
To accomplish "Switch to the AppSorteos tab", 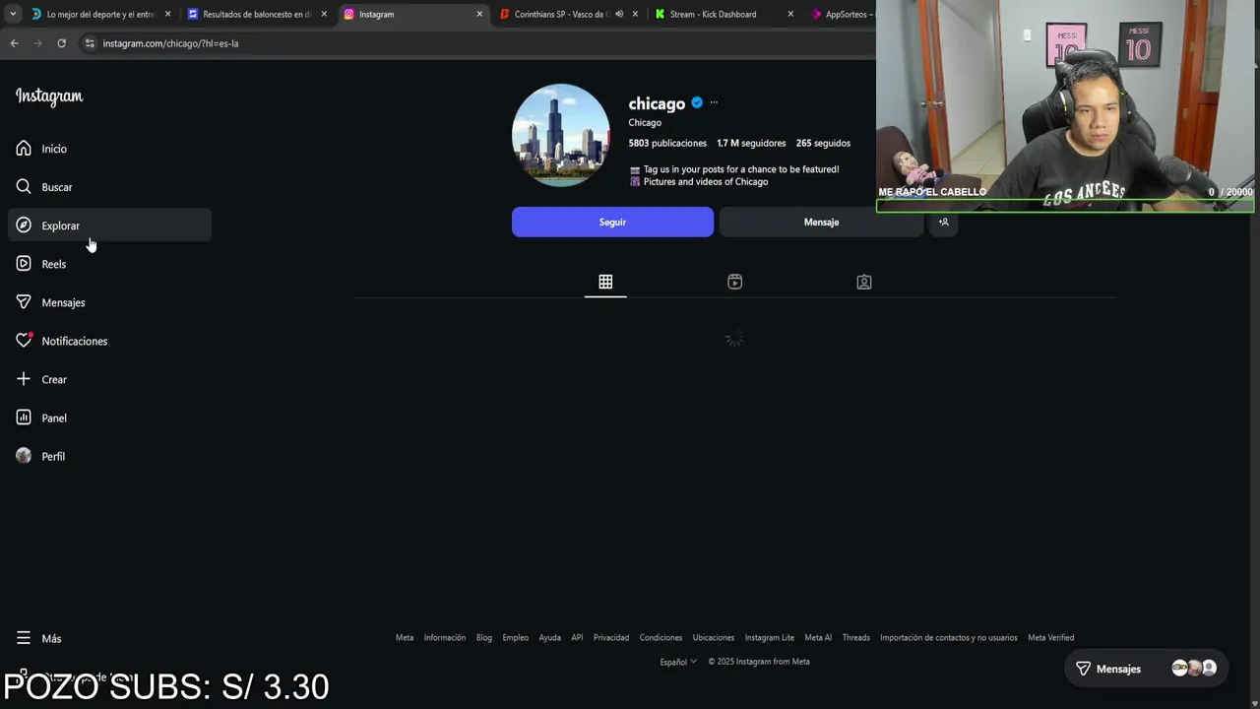I will pos(842,14).
